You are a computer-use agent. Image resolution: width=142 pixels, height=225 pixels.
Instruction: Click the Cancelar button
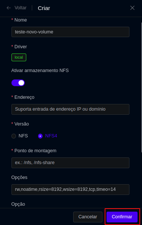pyautogui.click(x=88, y=217)
